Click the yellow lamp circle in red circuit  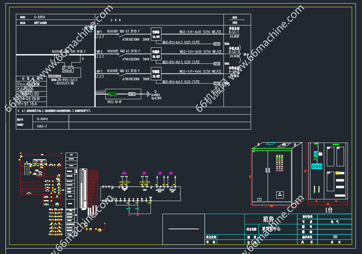tap(100, 230)
